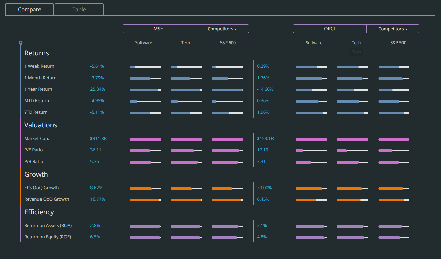The image size is (441, 259).
Task: Click the EPS QoQ Growth row label
Action: click(42, 188)
